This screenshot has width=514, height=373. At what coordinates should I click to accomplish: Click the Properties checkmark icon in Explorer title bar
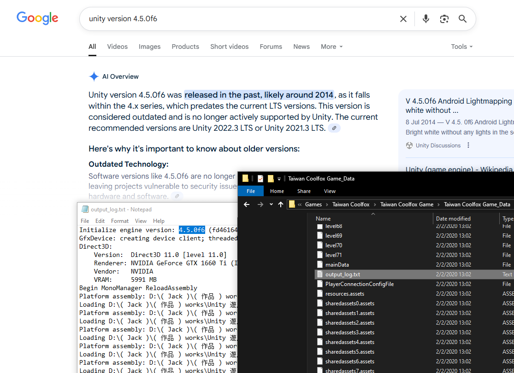coord(260,179)
